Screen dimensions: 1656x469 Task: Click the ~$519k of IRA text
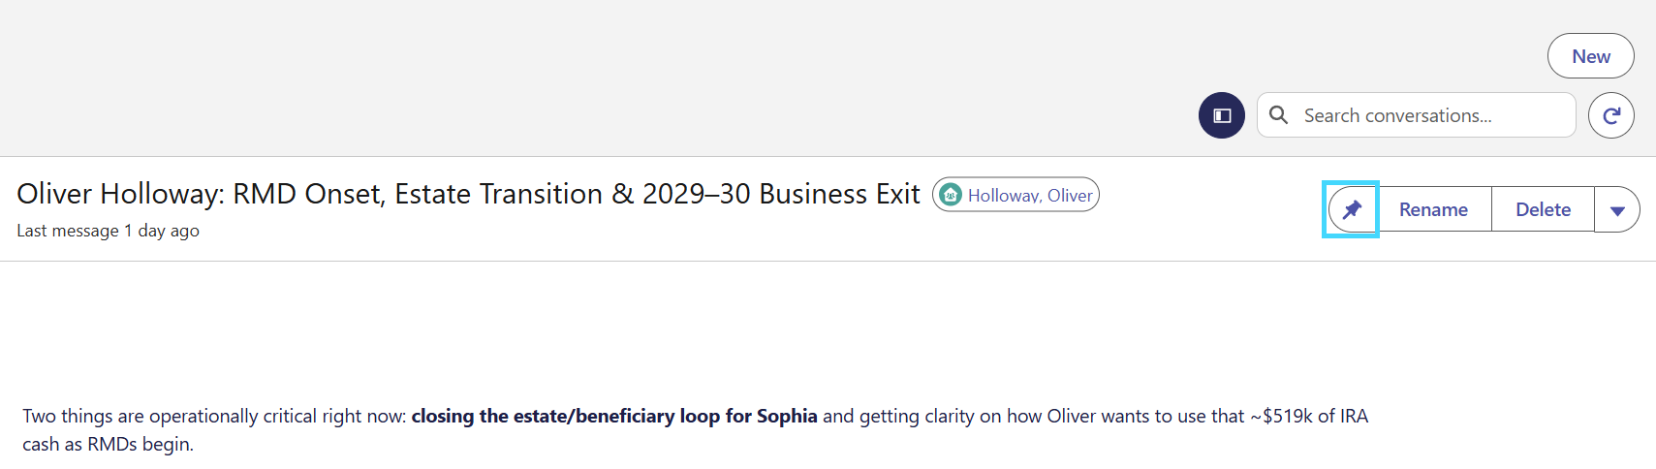(x=1309, y=416)
